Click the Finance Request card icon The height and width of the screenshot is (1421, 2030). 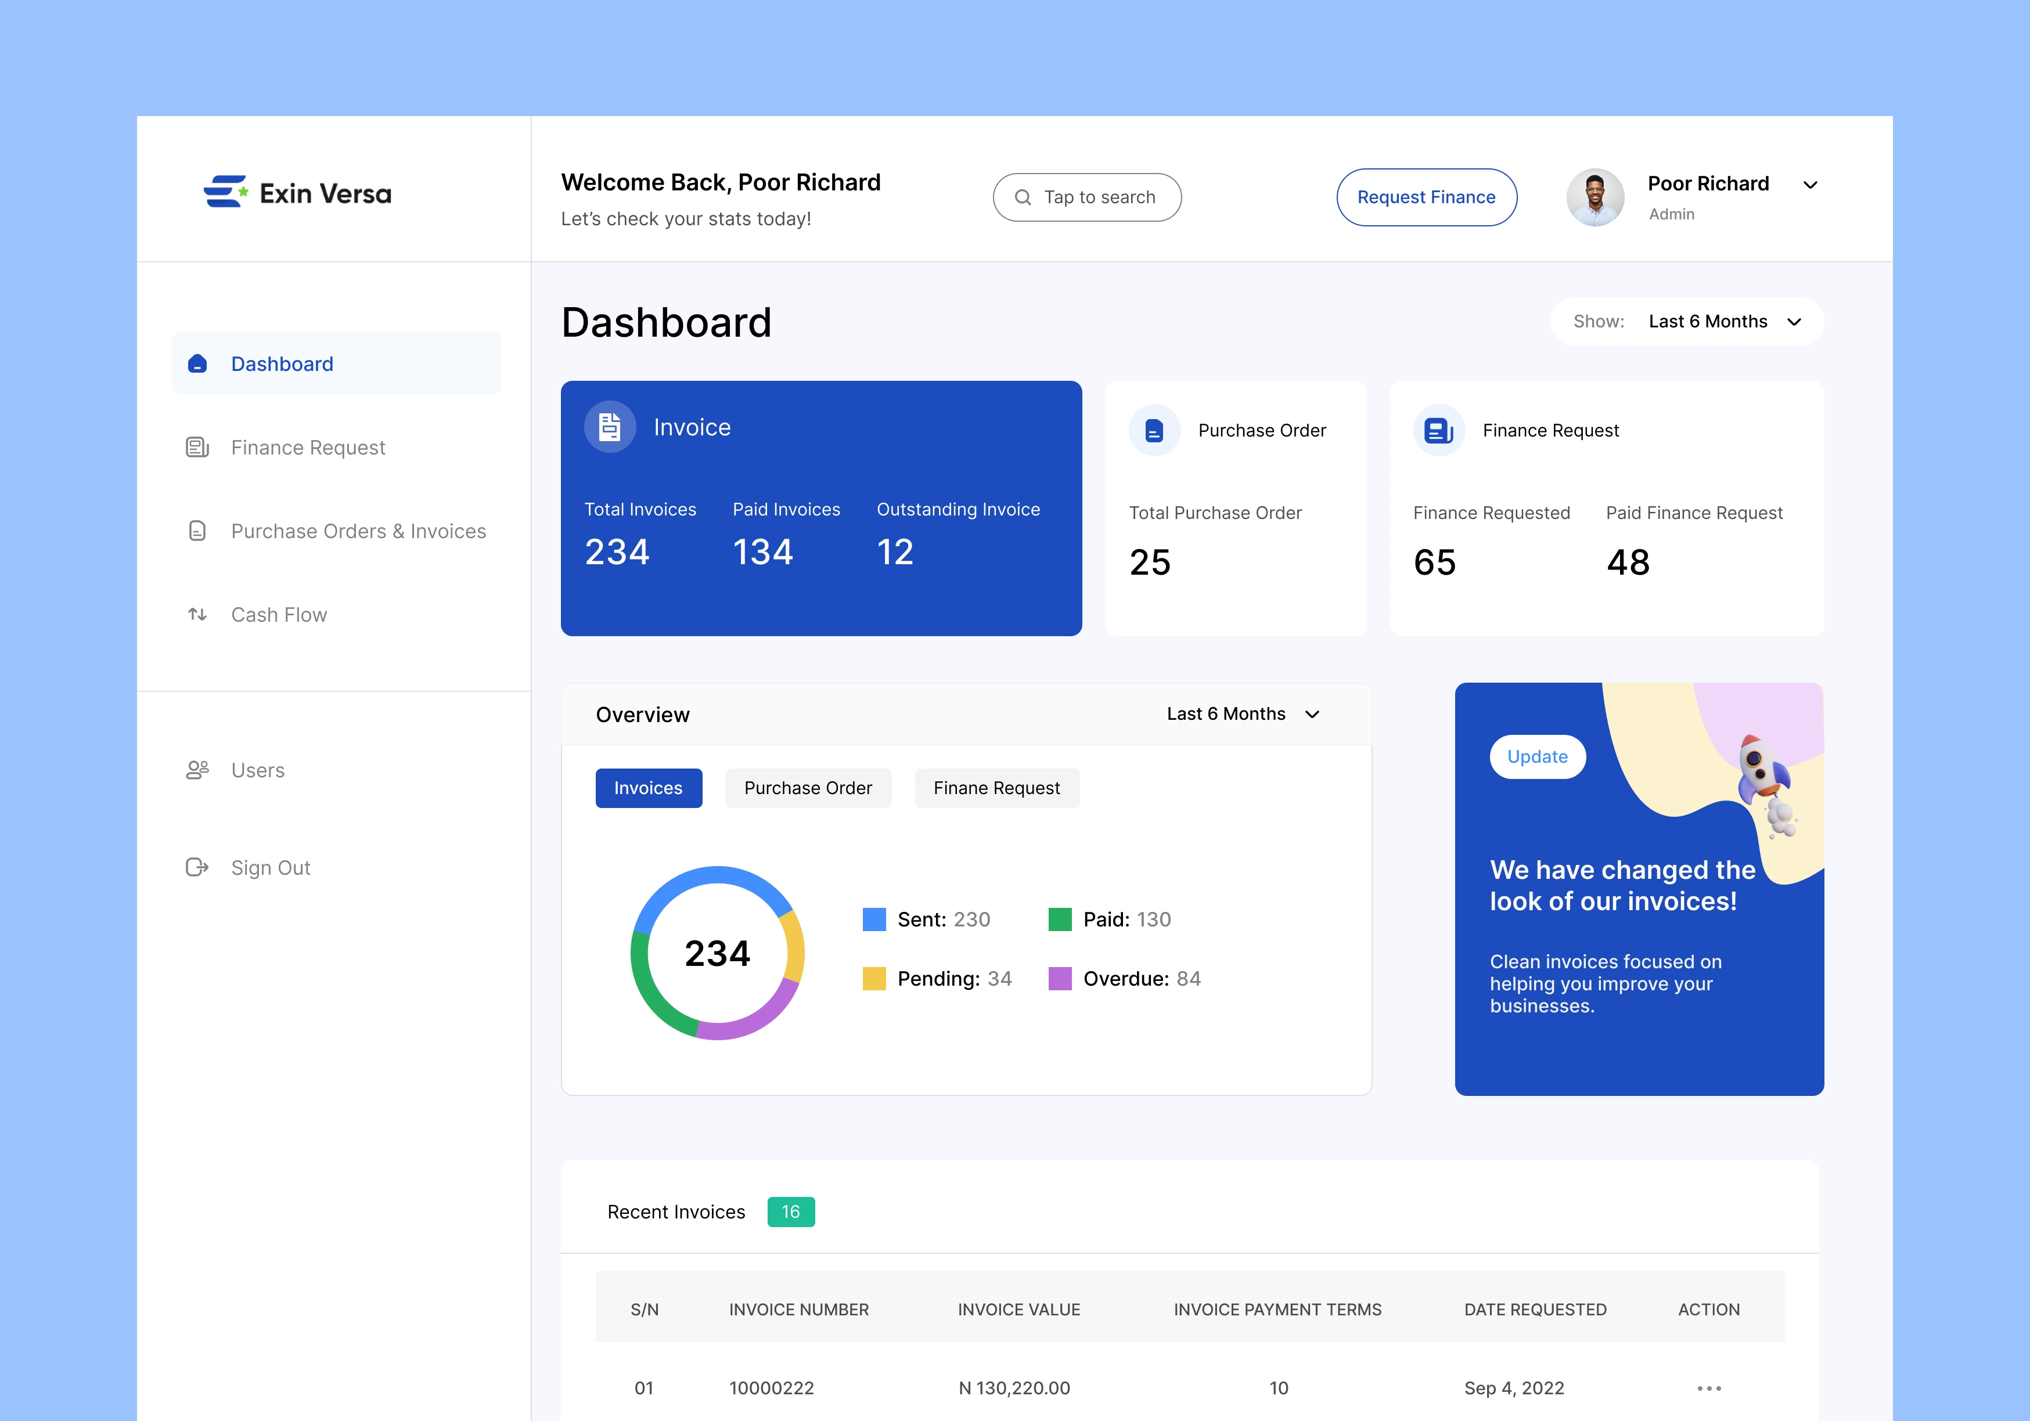(1438, 431)
